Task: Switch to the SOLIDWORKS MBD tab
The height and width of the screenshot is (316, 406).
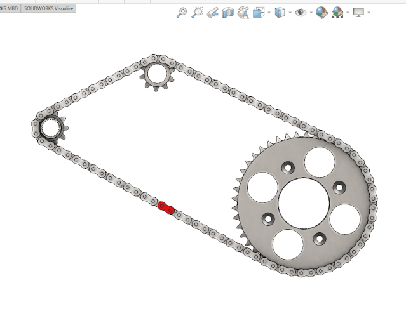Action: click(x=10, y=8)
